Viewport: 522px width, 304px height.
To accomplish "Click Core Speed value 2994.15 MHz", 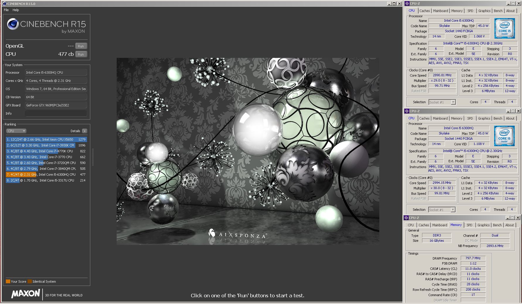I will 442,183.
